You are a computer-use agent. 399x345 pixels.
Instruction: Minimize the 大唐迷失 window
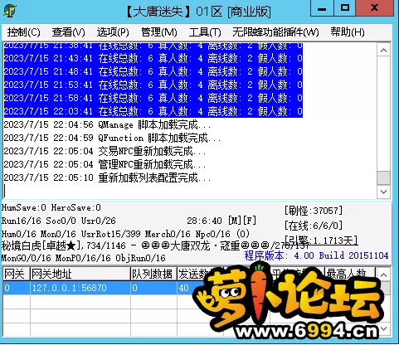[x=322, y=8]
